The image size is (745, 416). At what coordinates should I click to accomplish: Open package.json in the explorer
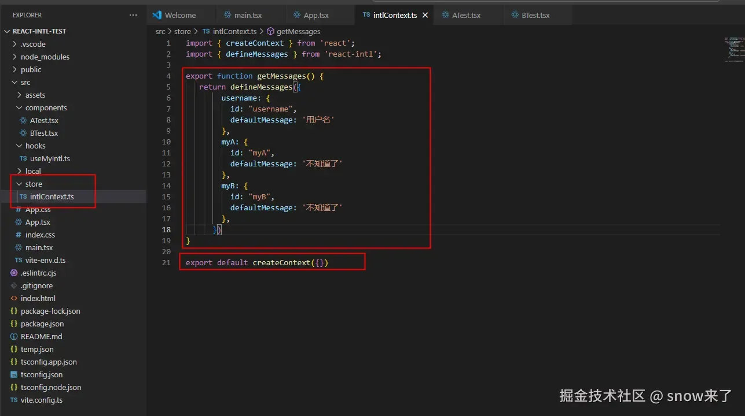click(42, 324)
